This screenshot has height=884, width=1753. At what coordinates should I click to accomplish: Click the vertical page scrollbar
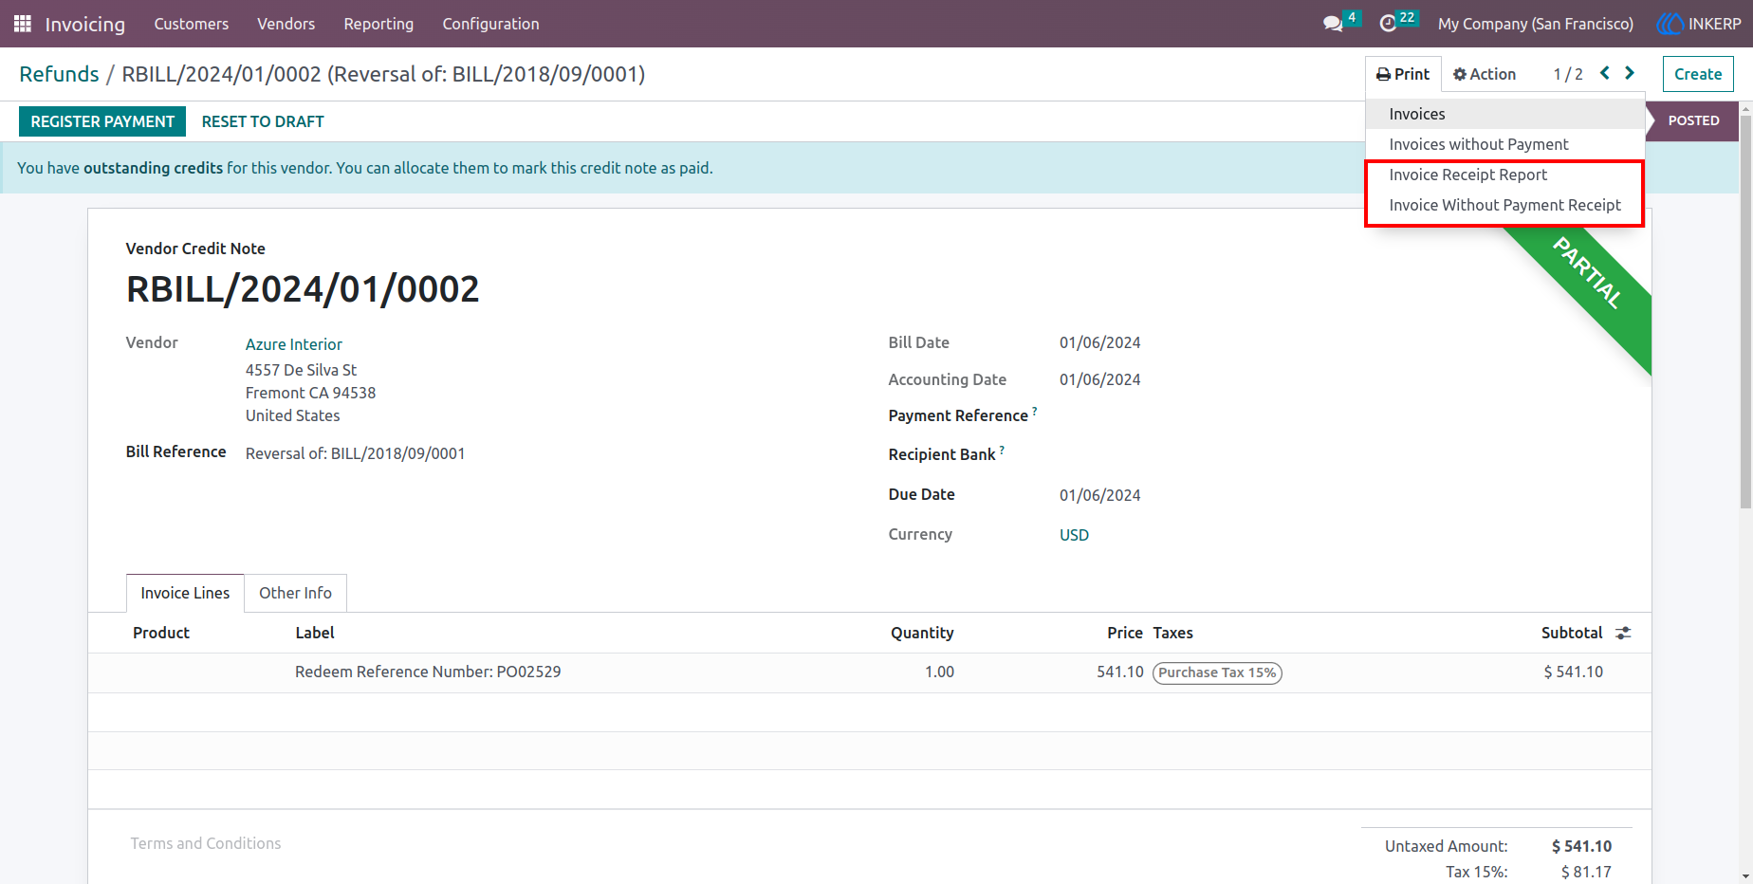tap(1745, 313)
